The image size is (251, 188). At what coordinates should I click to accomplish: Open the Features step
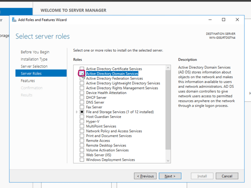[28, 81]
